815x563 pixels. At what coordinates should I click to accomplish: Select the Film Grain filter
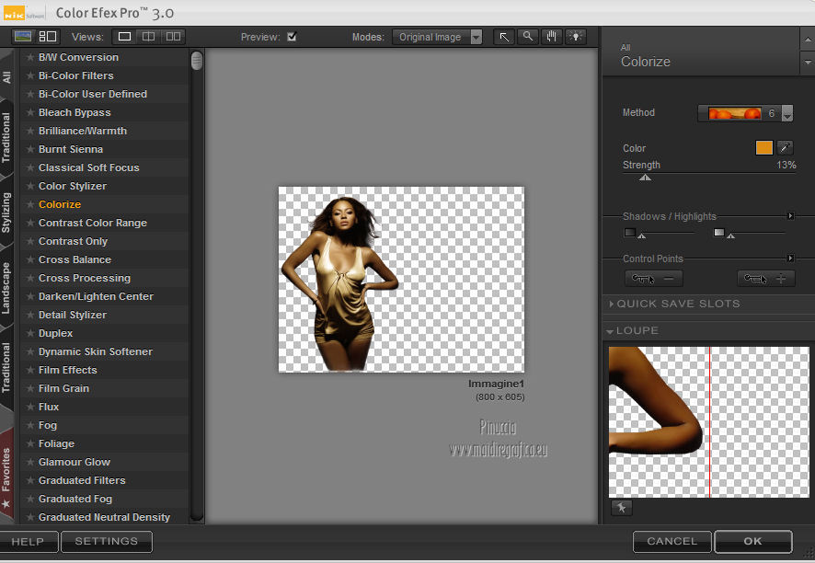[x=63, y=388]
